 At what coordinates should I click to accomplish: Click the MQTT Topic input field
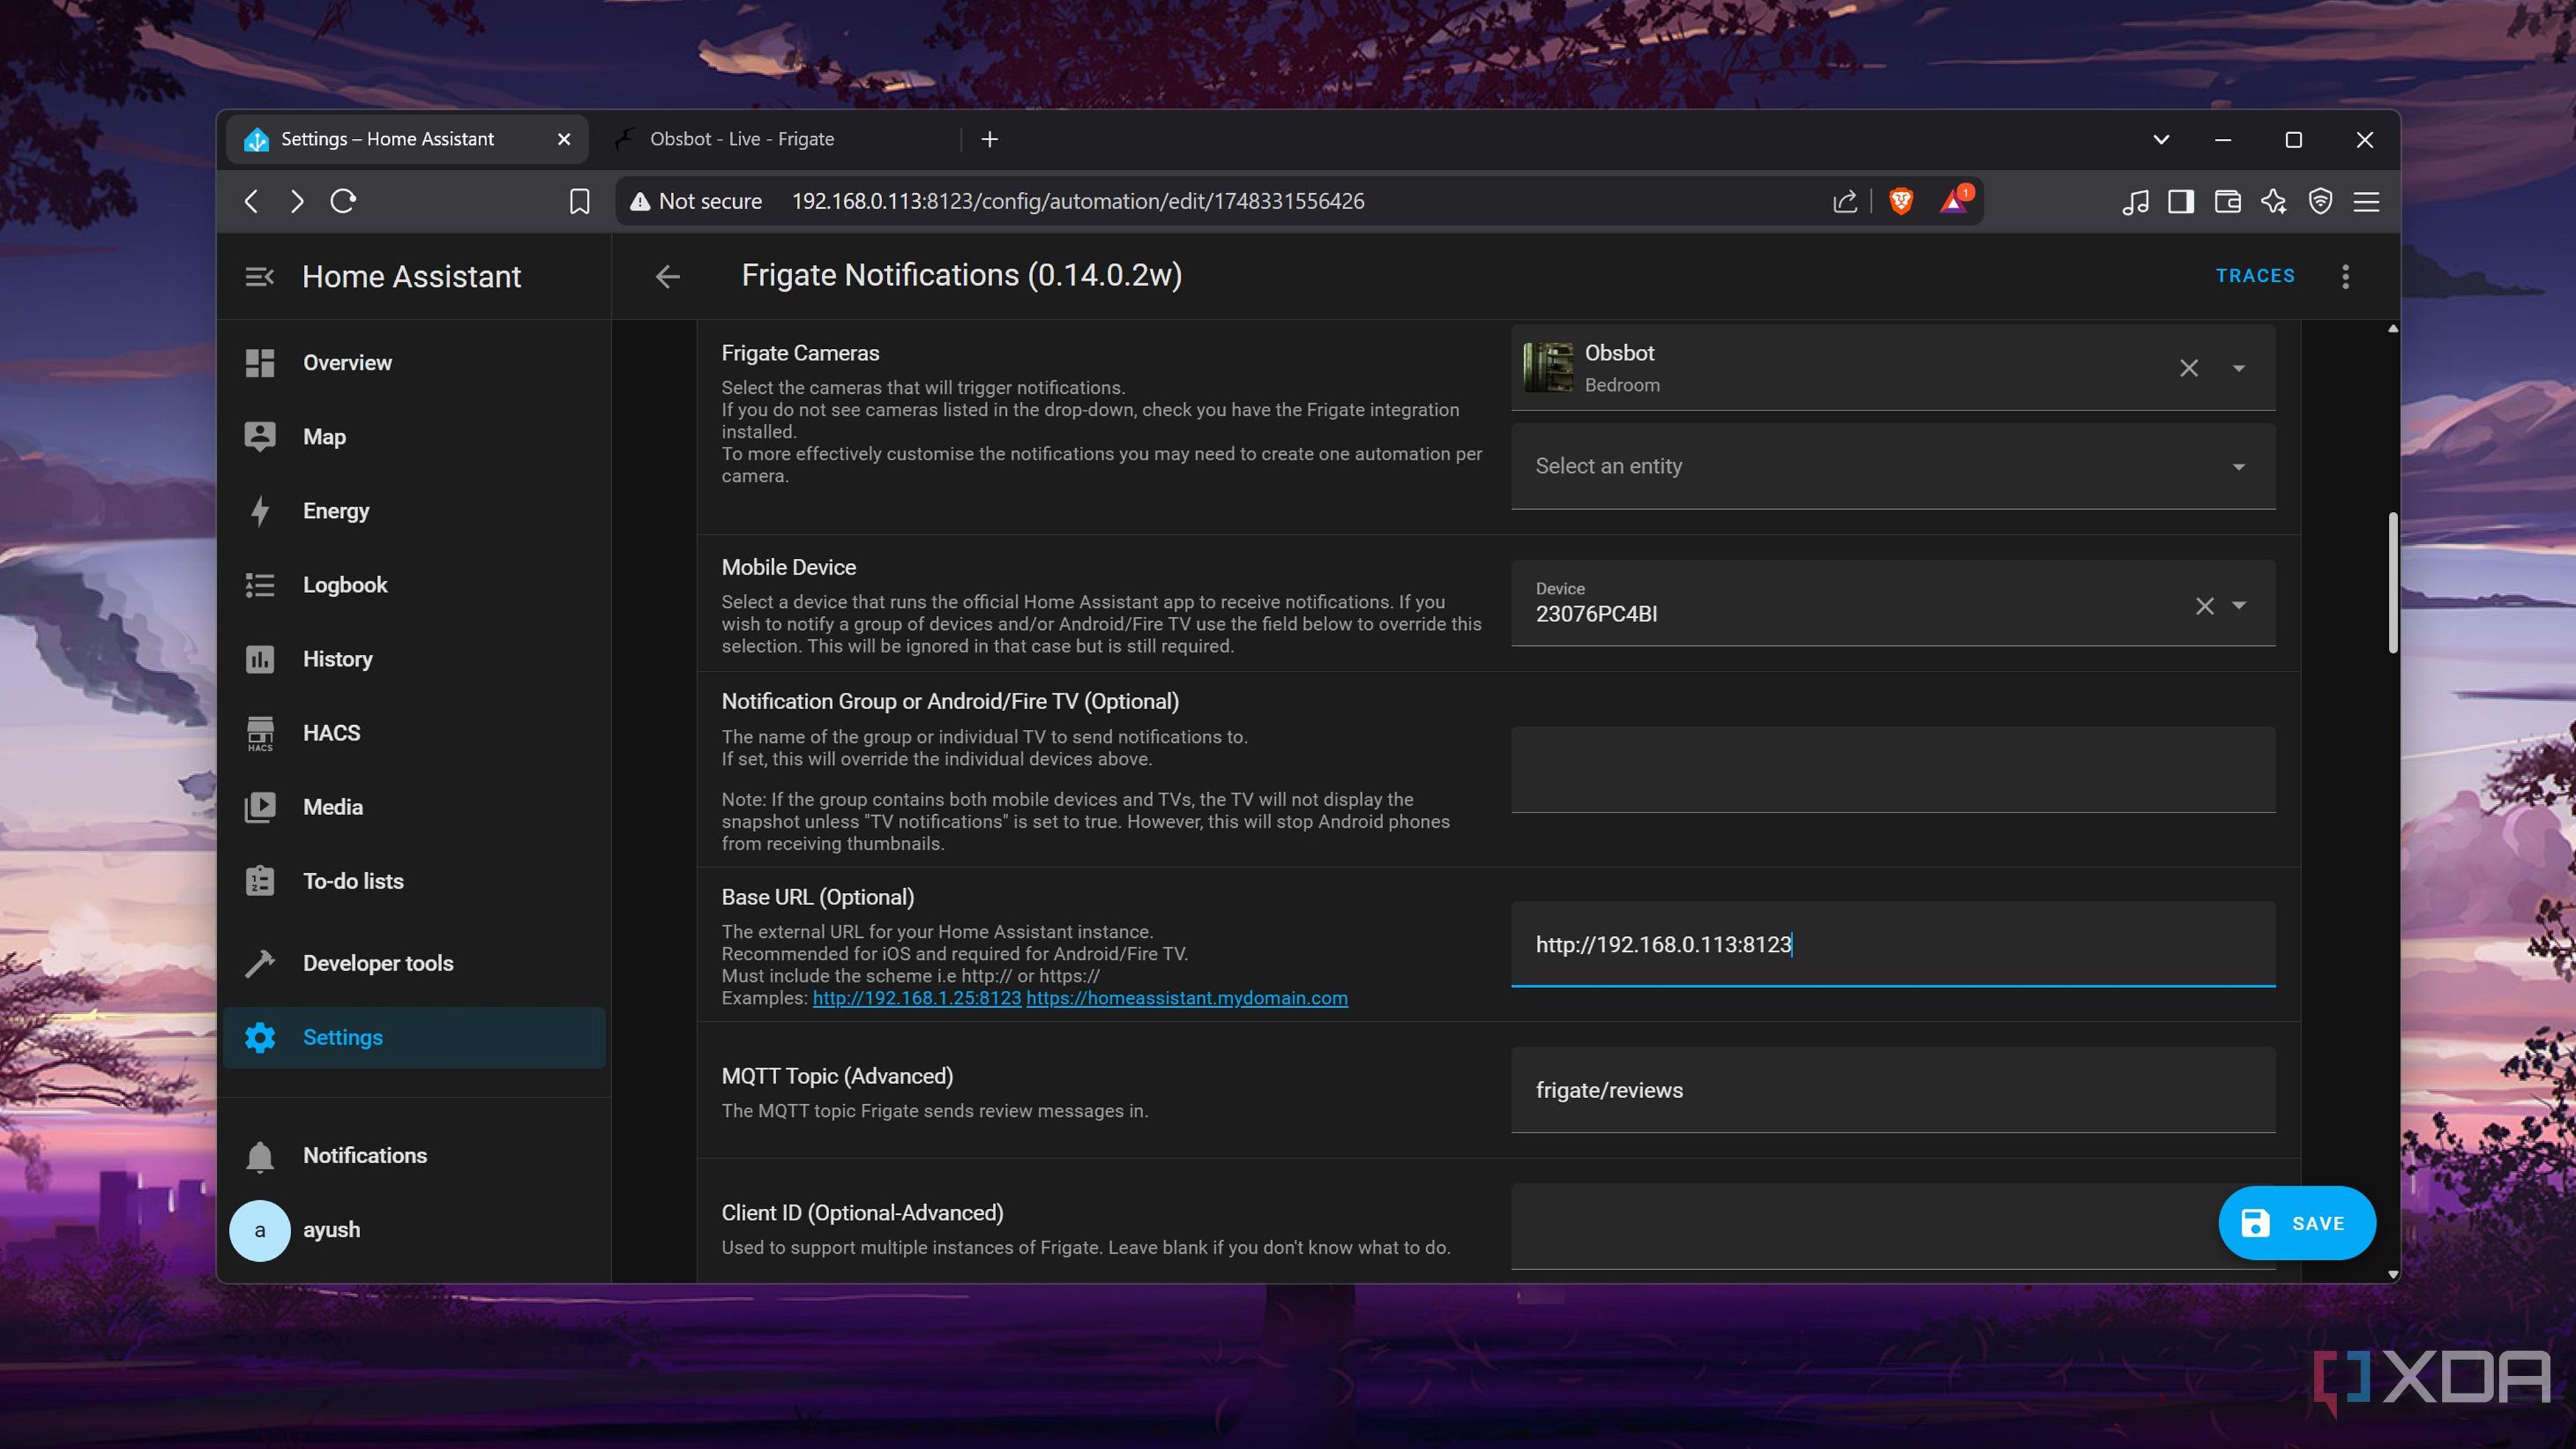coord(1893,1090)
